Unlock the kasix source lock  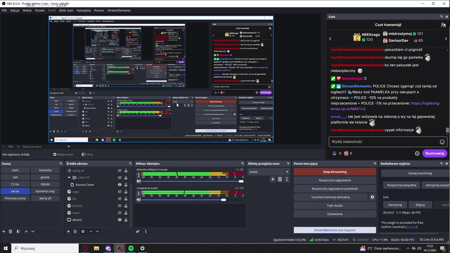point(126,213)
